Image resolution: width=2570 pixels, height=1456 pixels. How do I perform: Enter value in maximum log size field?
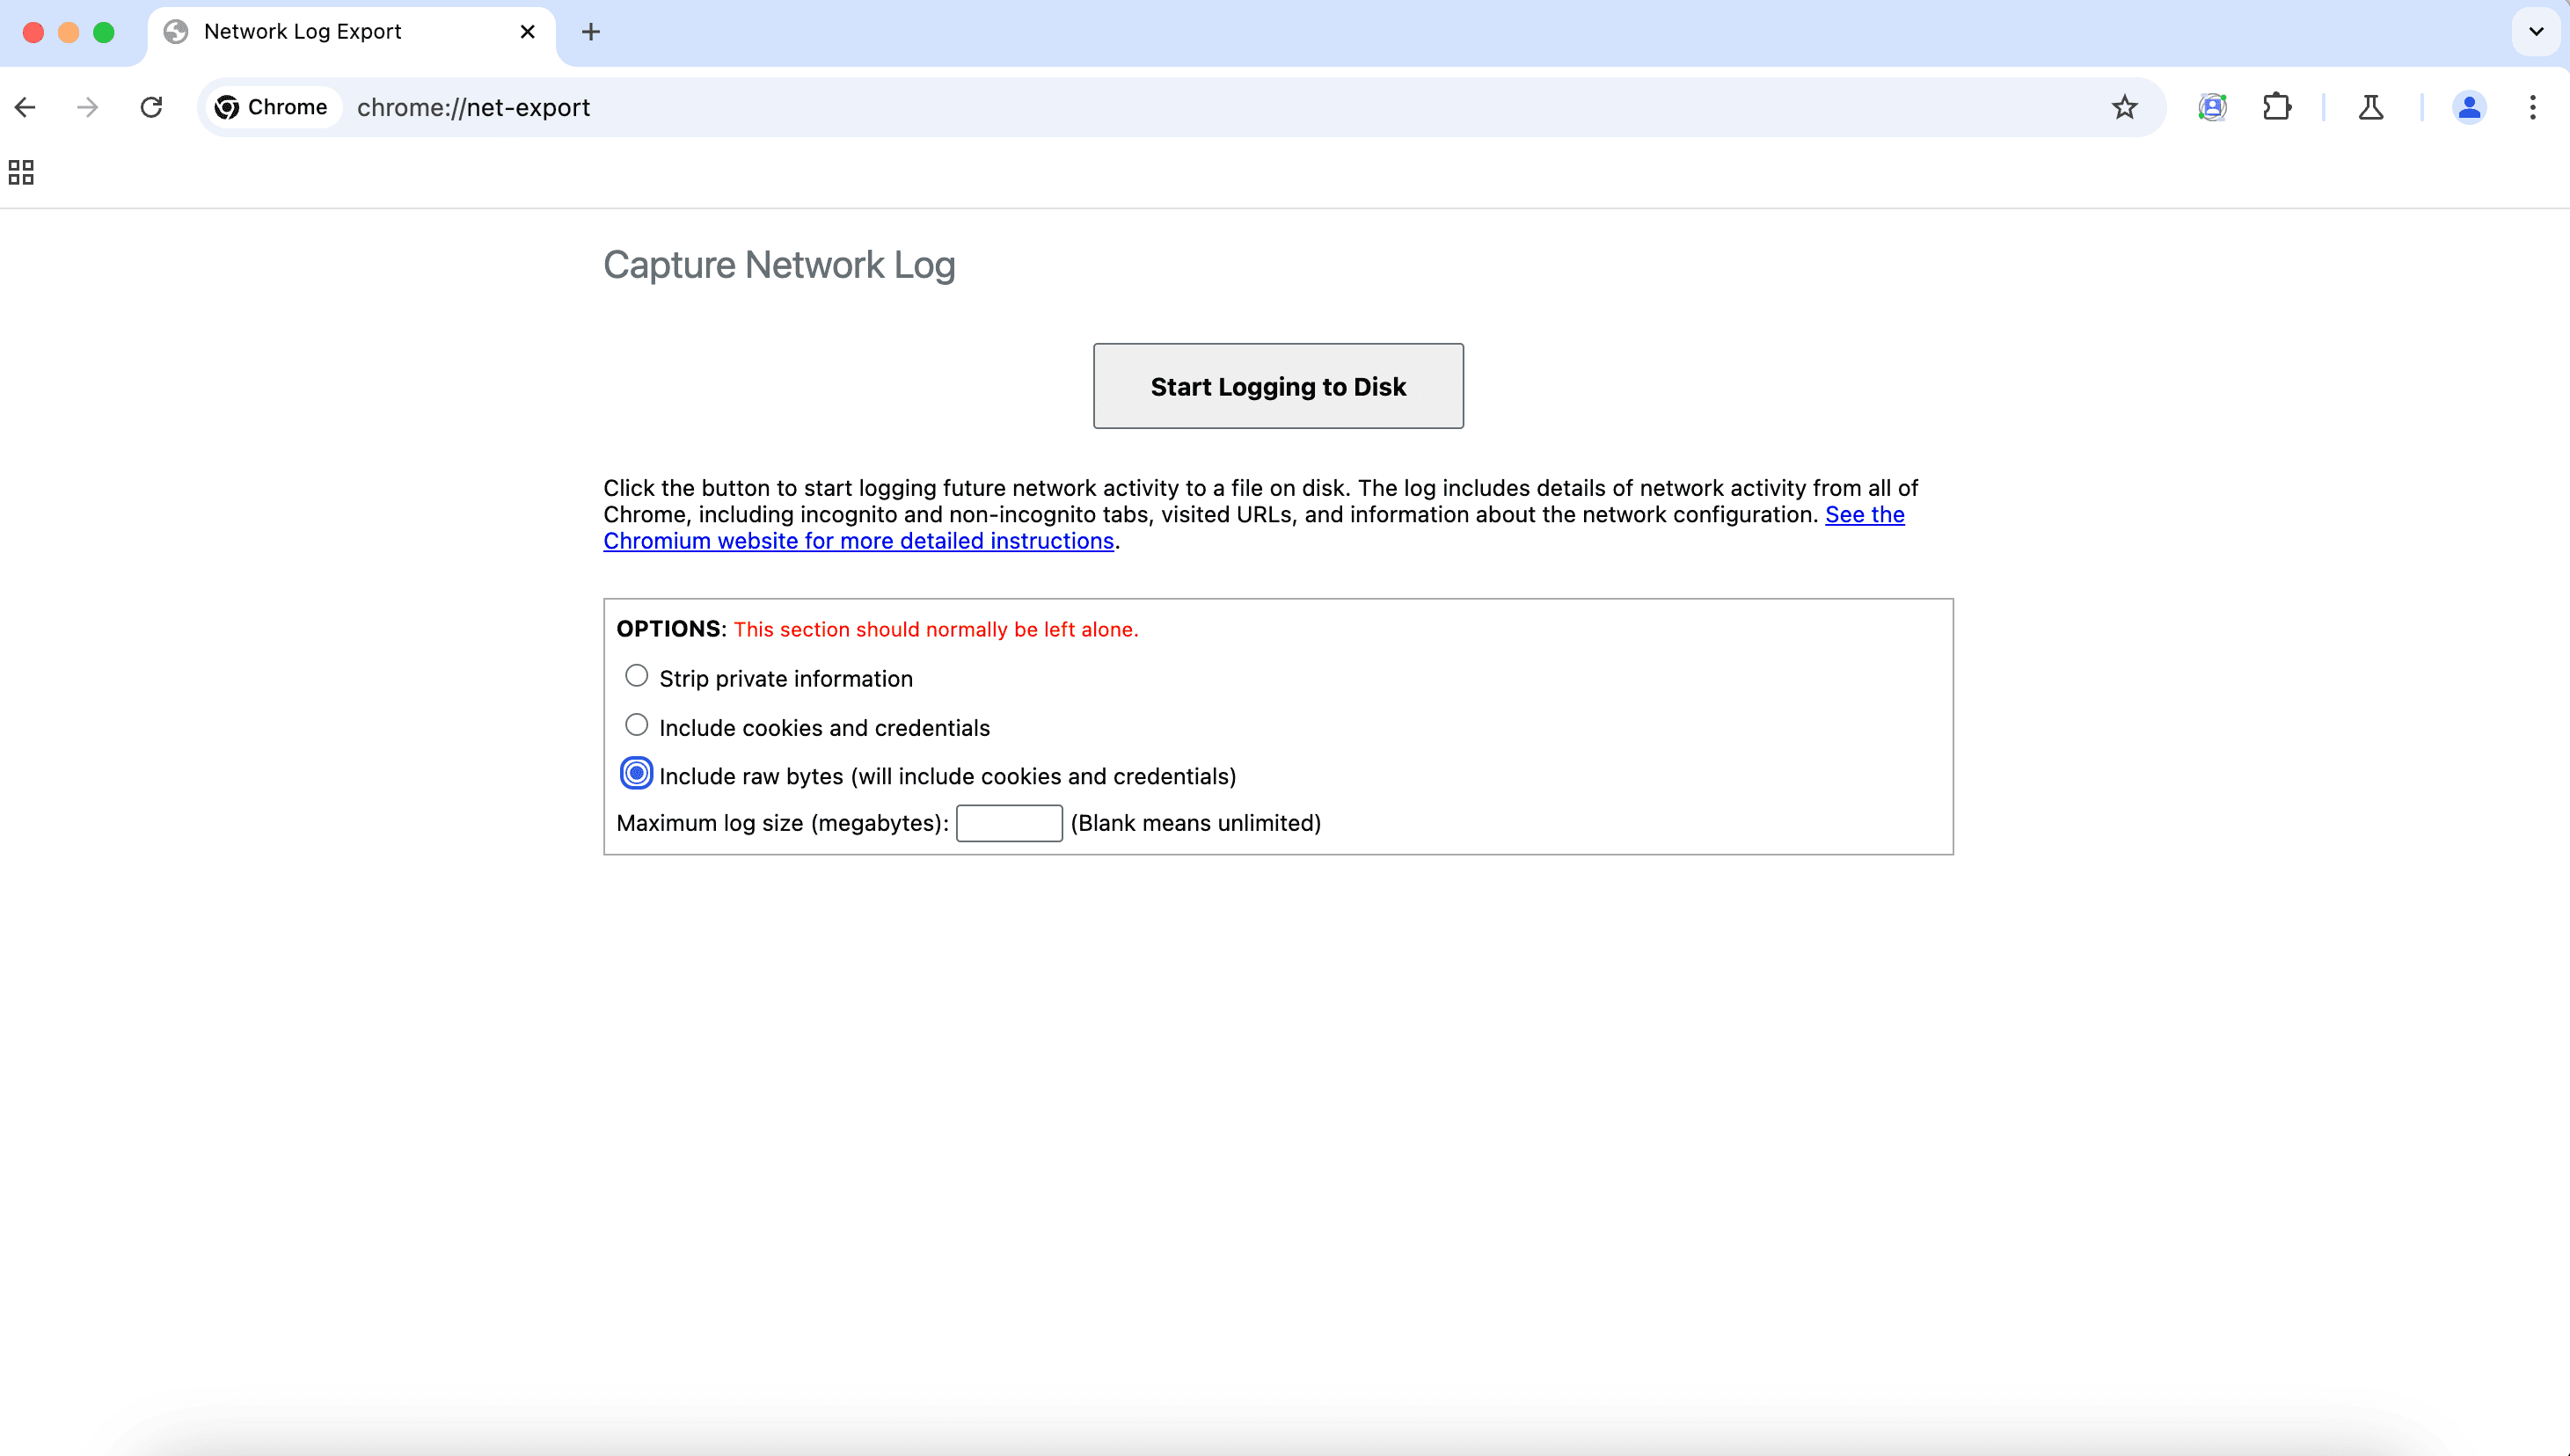coord(1008,820)
